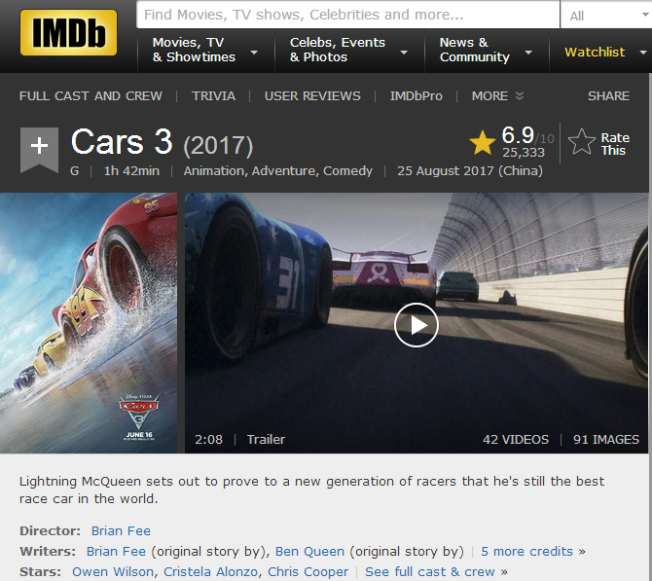
Task: Click the Rate This star
Action: coord(583,143)
